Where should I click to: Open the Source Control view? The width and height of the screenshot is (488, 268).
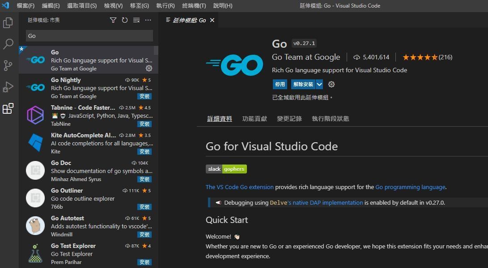8,66
